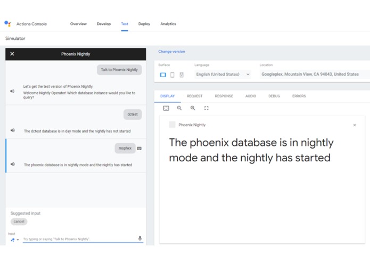The image size is (370, 263).
Task: Open the Develop tab
Action: [x=104, y=24]
